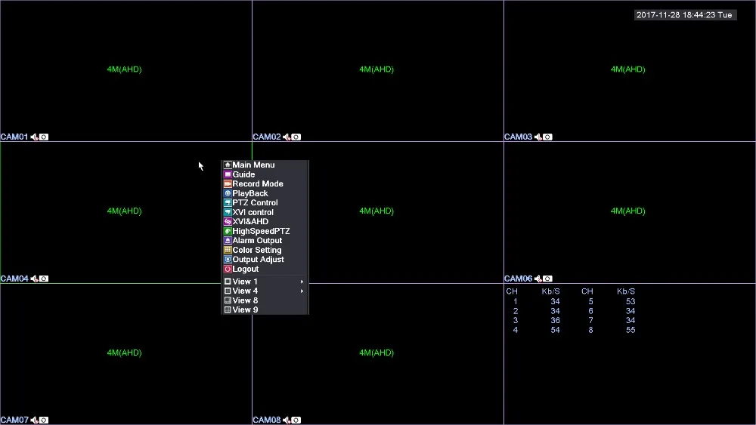Image resolution: width=756 pixels, height=425 pixels.
Task: Expand the View 1 submenu arrow
Action: [302, 282]
